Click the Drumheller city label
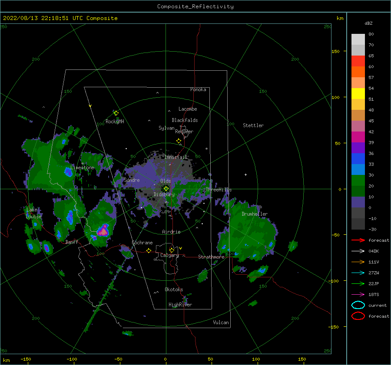Image resolution: width=391 pixels, height=365 pixels. coord(255,214)
